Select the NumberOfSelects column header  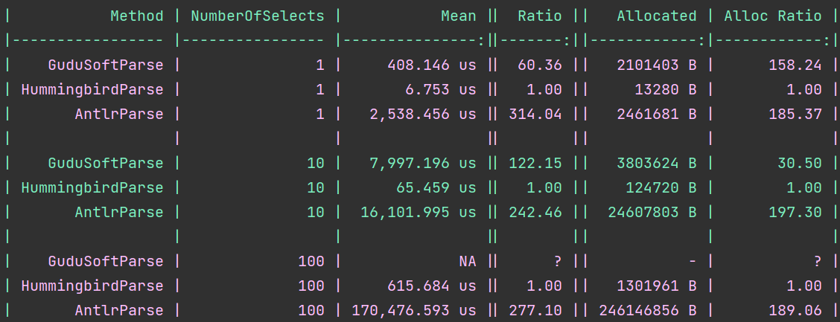tap(258, 16)
